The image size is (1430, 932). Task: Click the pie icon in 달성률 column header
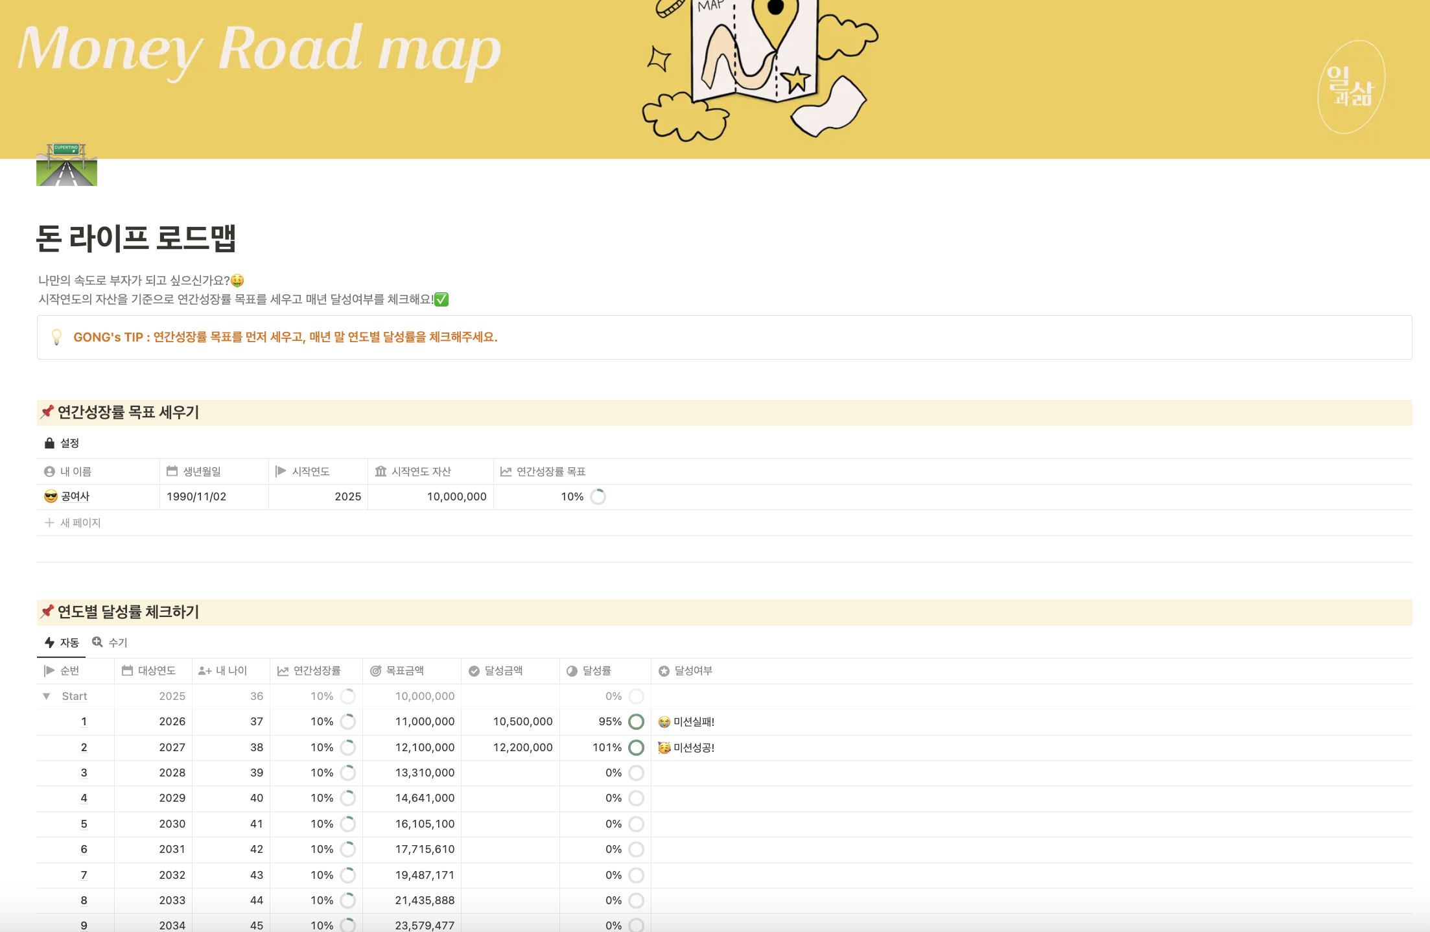coord(572,671)
